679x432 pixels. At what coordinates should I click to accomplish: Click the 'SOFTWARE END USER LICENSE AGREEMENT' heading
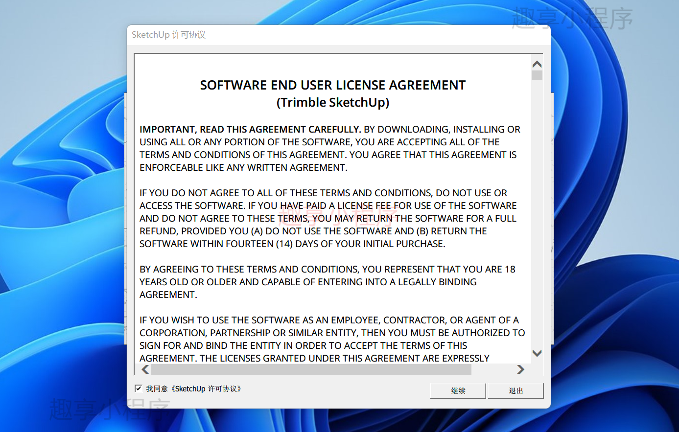pos(333,85)
